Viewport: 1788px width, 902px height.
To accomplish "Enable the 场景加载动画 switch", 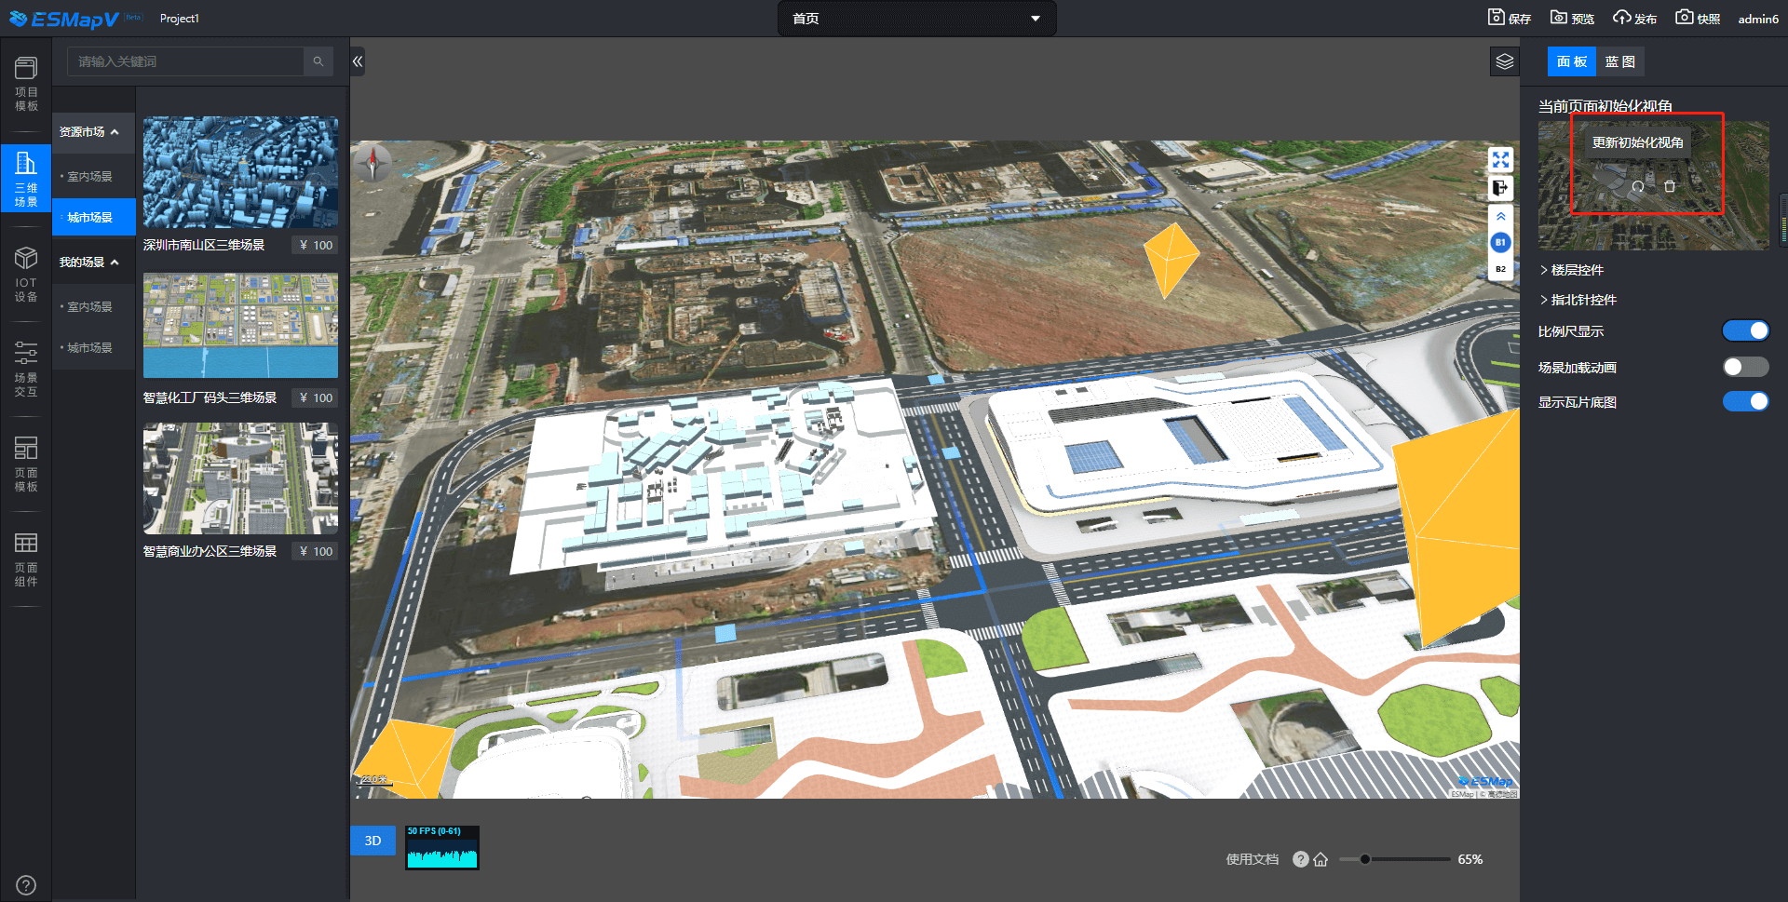I will [x=1744, y=367].
